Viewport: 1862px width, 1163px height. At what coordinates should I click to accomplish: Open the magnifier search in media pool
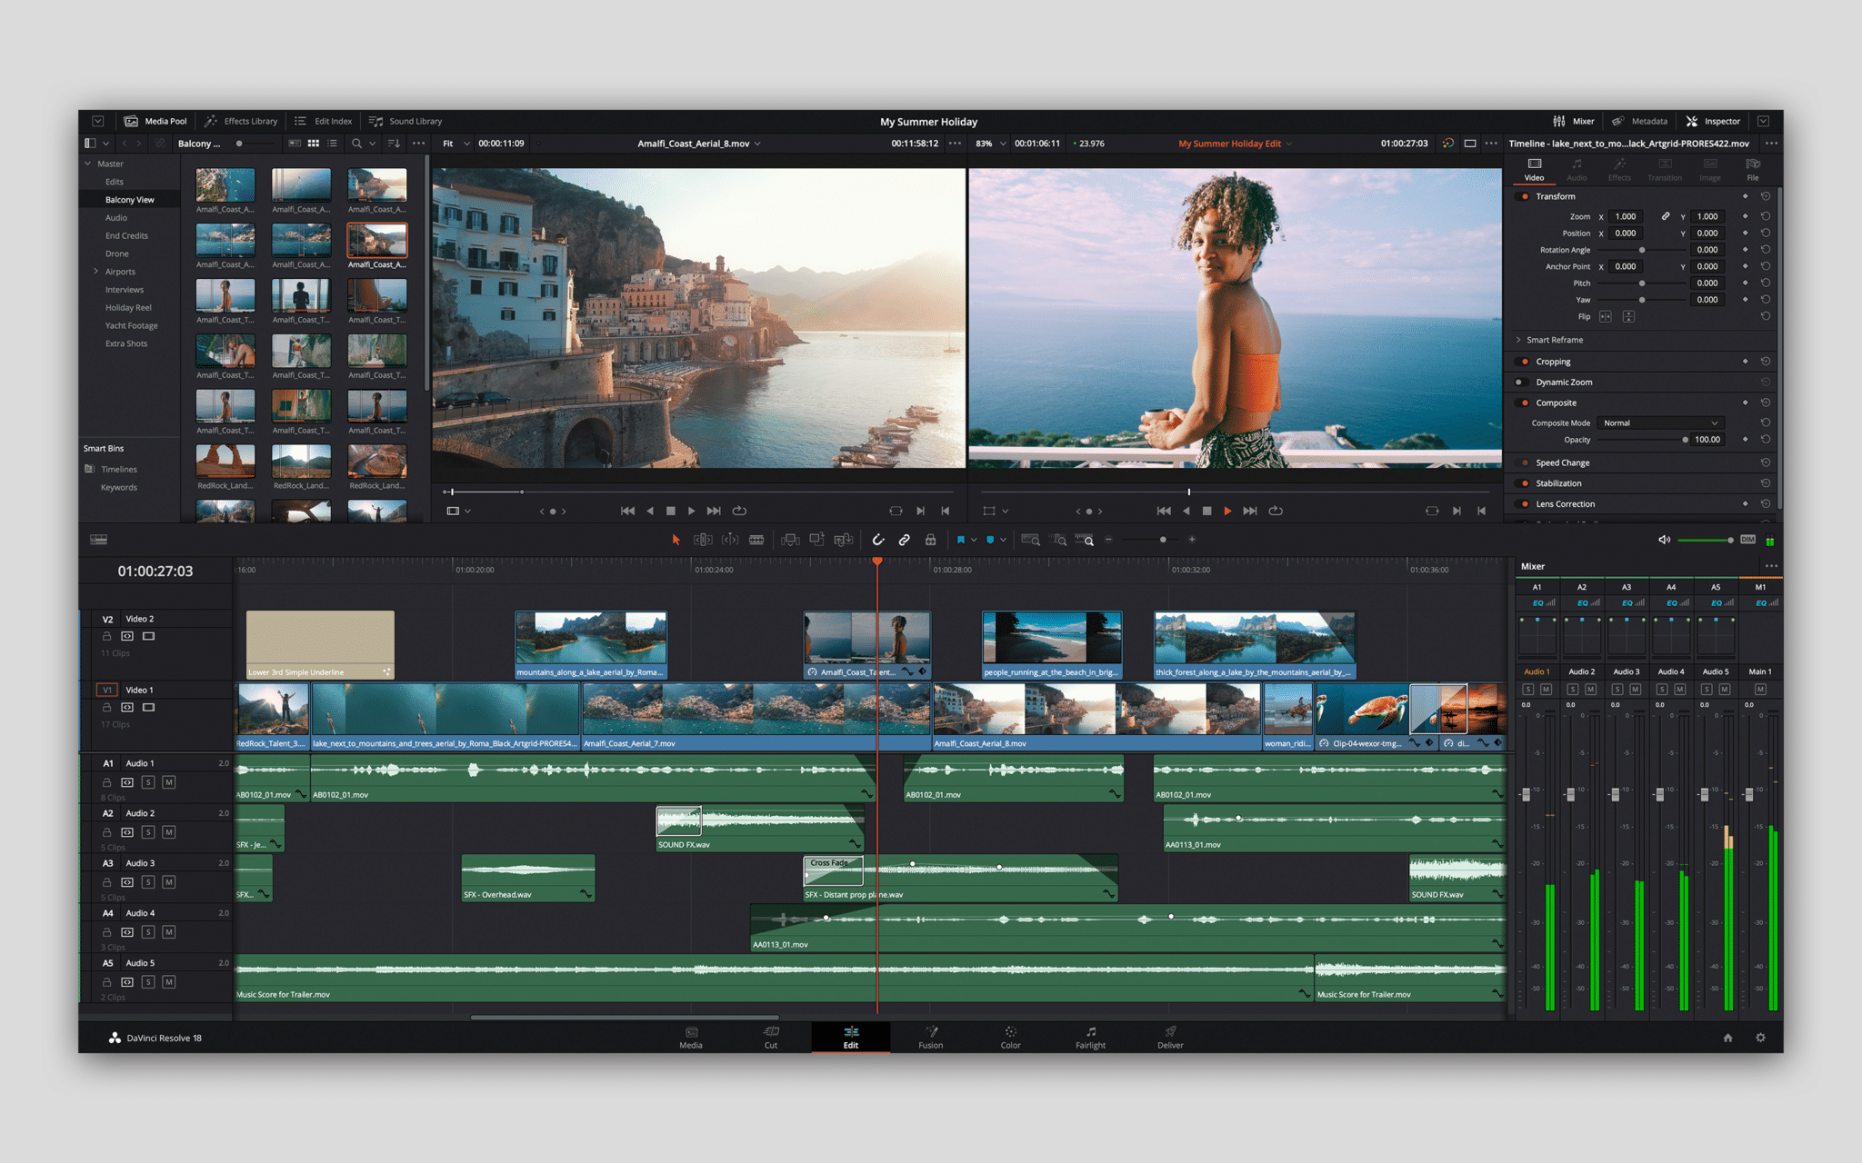pyautogui.click(x=356, y=144)
